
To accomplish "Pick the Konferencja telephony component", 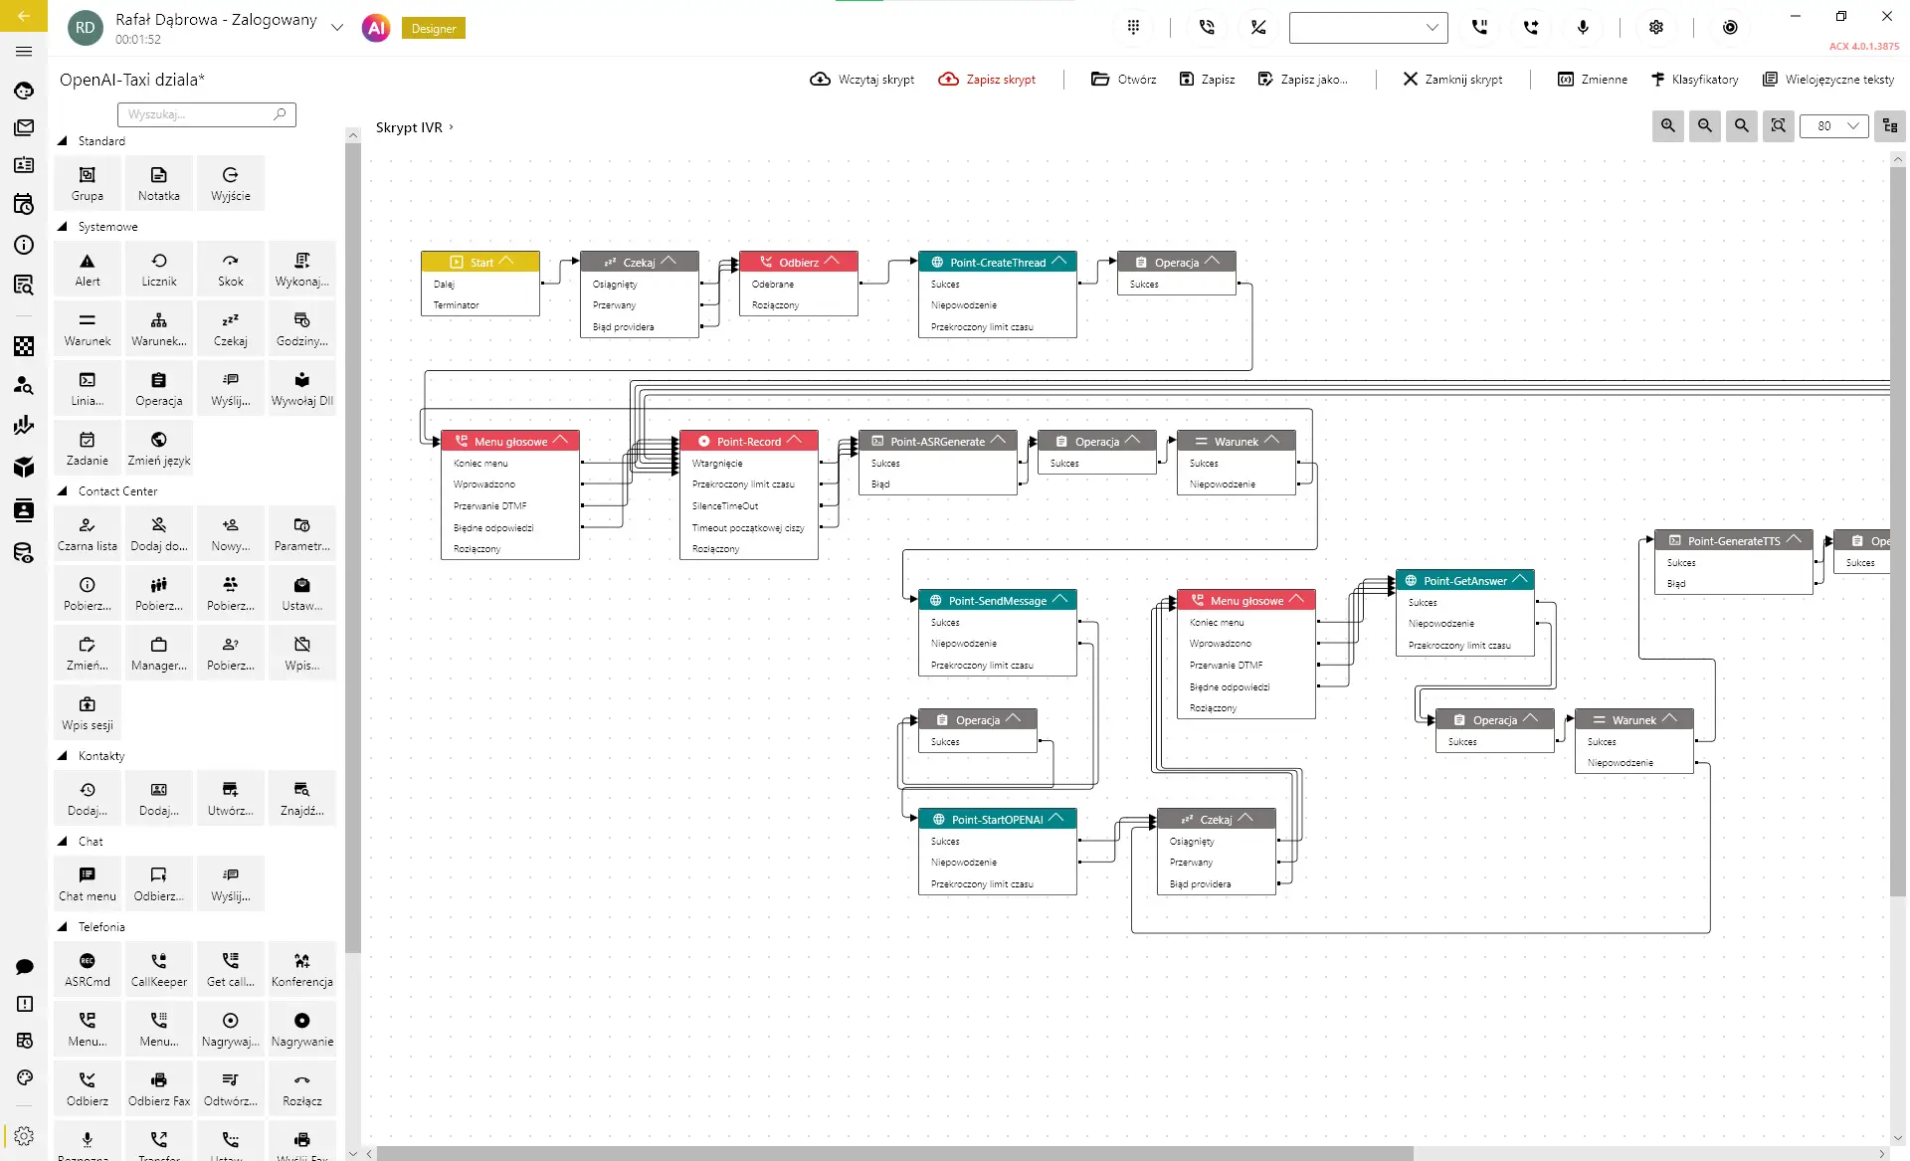I will (x=301, y=969).
